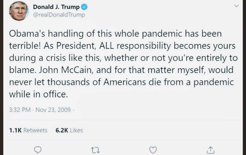This screenshot has width=246, height=155.
Task: Click the Donald J. Trump display name
Action: (x=56, y=7)
